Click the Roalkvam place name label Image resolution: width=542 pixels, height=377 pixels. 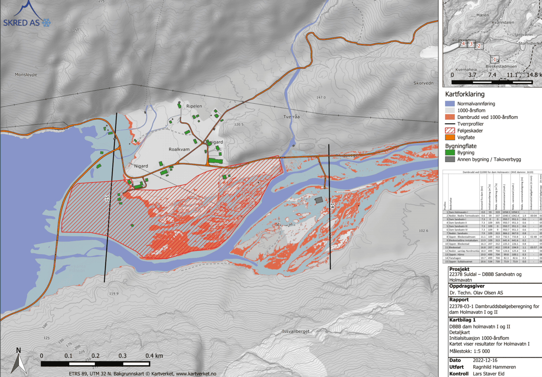pos(179,149)
